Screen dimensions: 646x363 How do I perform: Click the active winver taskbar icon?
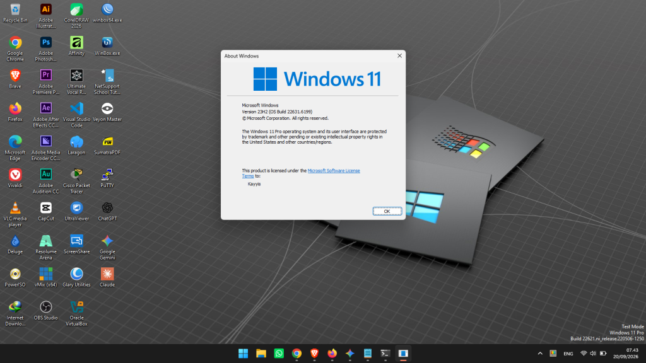point(403,354)
